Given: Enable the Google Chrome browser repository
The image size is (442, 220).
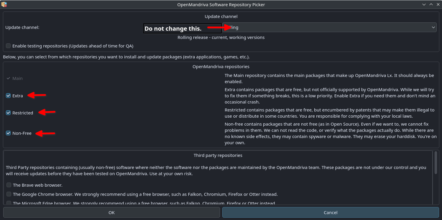Looking at the screenshot, I should [x=9, y=194].
